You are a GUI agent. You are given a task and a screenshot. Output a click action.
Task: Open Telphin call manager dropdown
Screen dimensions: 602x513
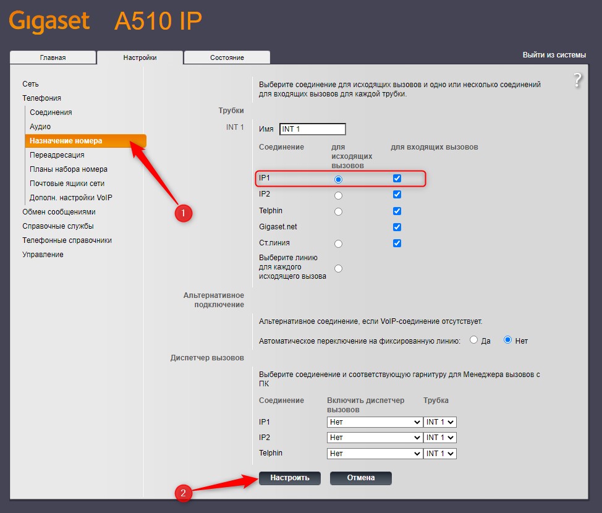375,454
